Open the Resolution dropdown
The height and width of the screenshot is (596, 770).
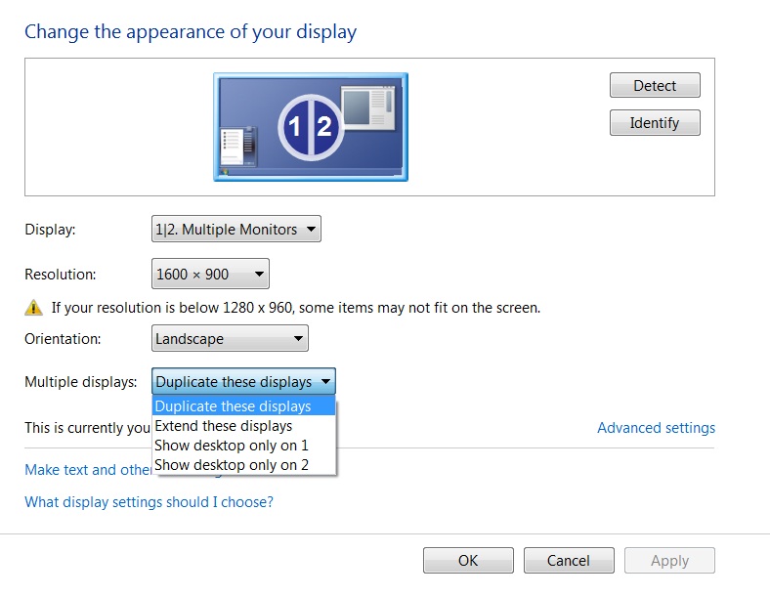coord(210,275)
